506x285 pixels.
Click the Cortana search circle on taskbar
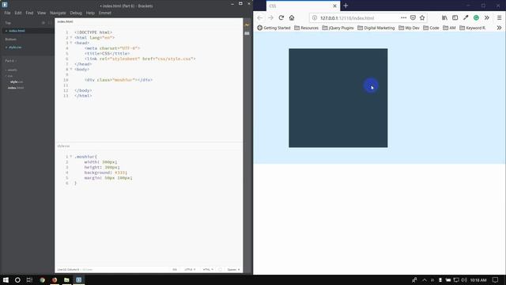coord(17,279)
